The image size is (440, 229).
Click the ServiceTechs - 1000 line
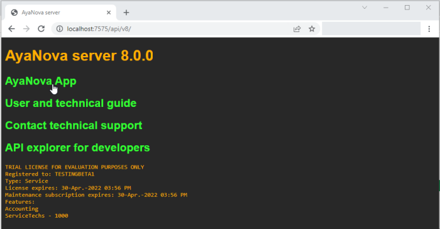coord(36,216)
